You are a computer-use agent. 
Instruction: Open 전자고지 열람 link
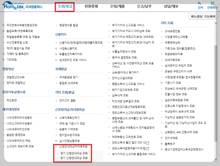coord(67,101)
